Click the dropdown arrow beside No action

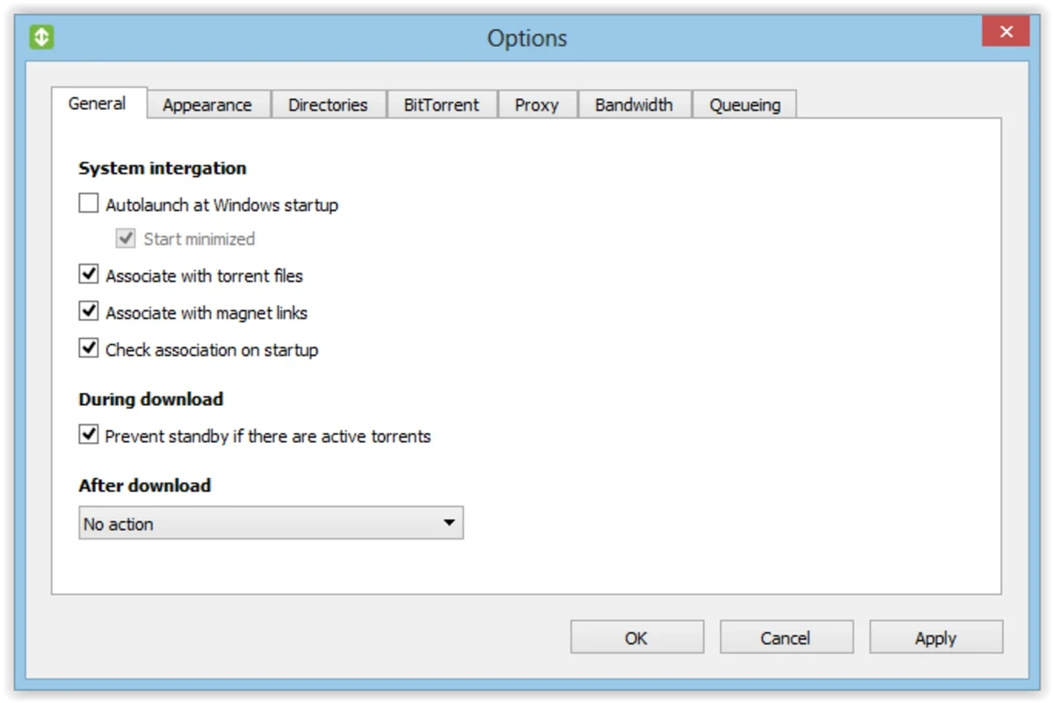(x=449, y=523)
